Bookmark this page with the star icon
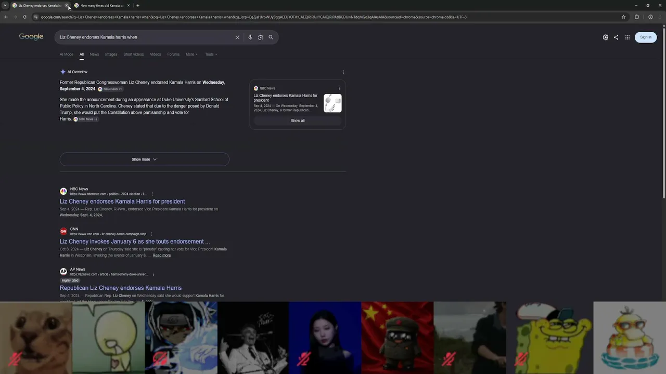The width and height of the screenshot is (666, 374). click(623, 17)
